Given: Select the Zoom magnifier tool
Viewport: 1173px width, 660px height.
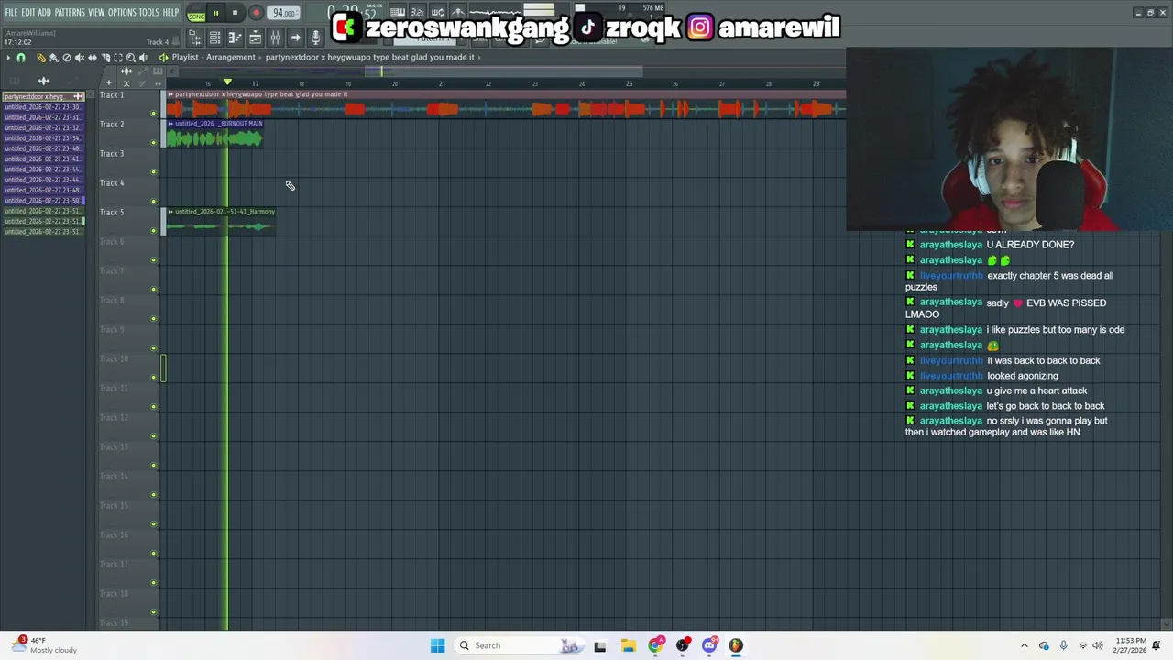Looking at the screenshot, I should [x=130, y=58].
